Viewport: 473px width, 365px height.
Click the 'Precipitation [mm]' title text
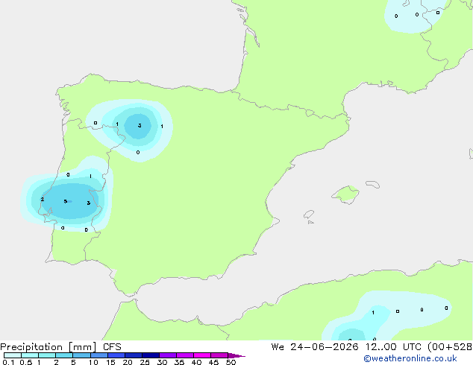(x=48, y=347)
